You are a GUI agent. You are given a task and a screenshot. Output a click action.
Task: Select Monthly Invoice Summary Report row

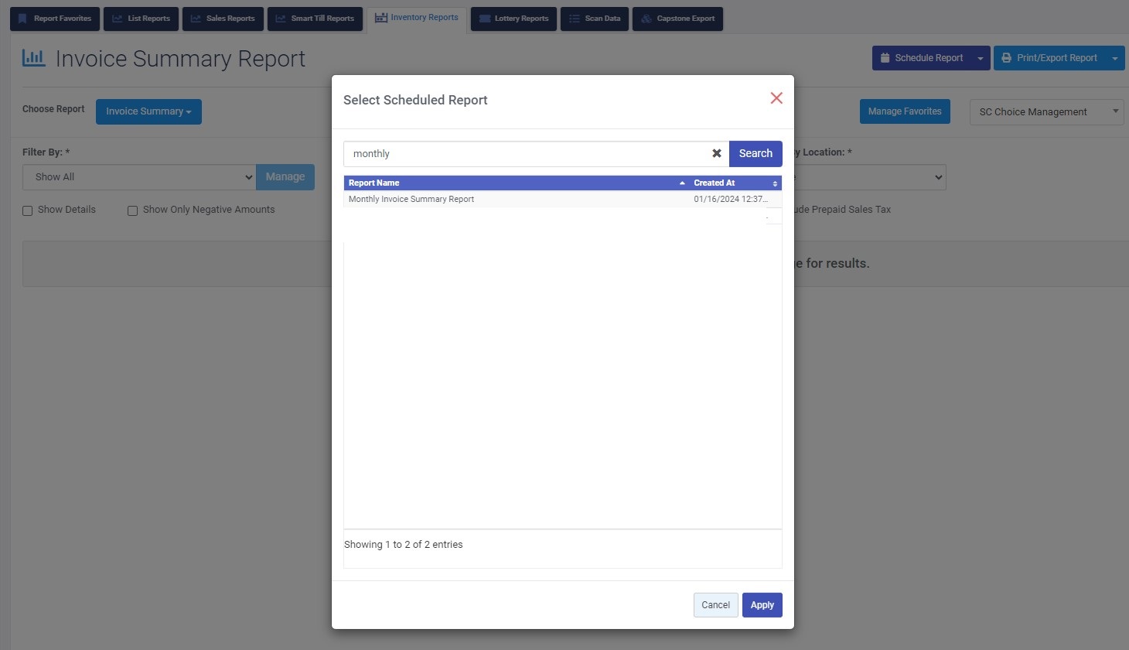coord(563,199)
